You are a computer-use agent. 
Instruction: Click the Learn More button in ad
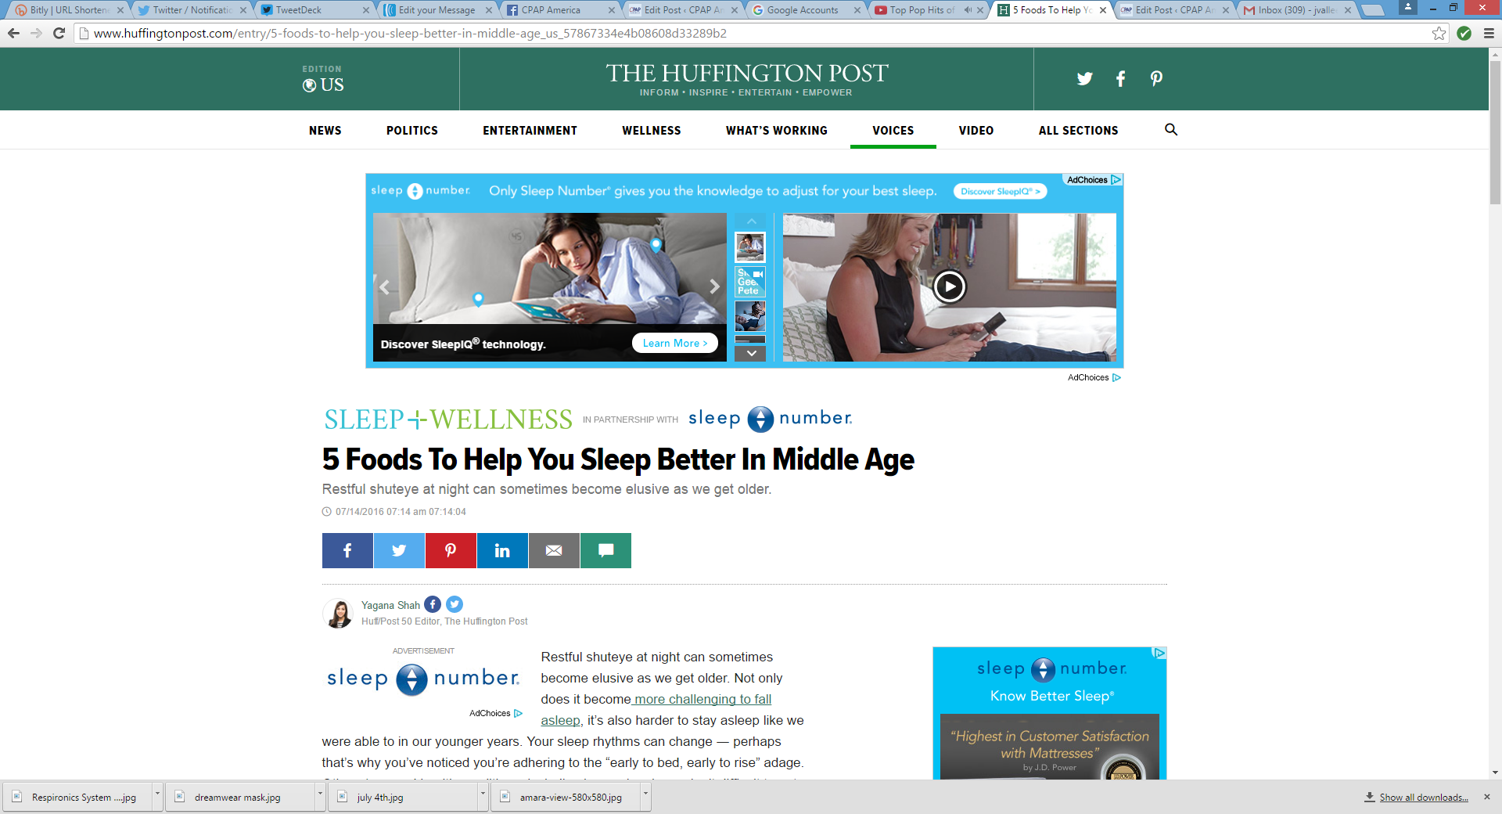point(674,343)
